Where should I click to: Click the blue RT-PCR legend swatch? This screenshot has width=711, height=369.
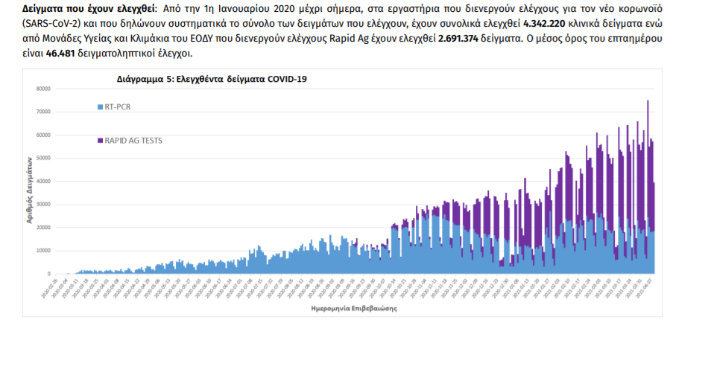pyautogui.click(x=101, y=107)
